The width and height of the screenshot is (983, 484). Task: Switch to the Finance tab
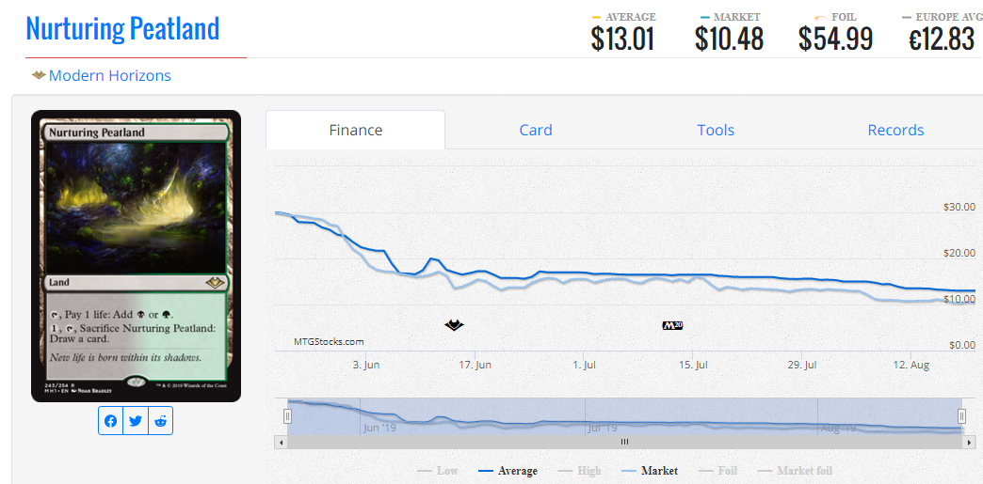tap(356, 131)
